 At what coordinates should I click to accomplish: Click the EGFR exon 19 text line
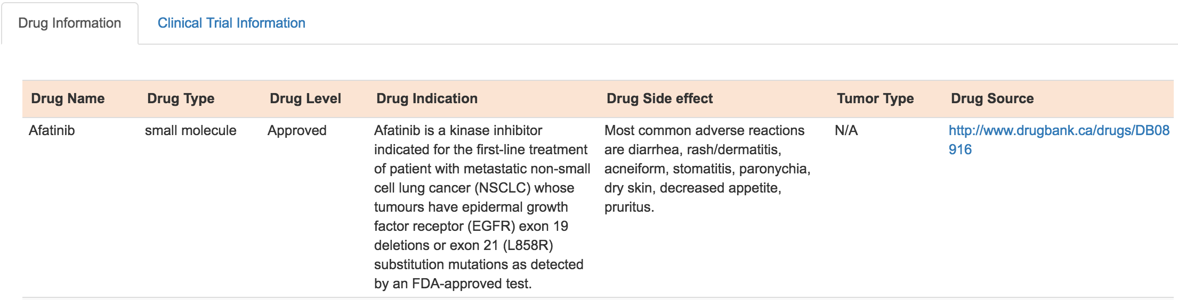point(471,227)
